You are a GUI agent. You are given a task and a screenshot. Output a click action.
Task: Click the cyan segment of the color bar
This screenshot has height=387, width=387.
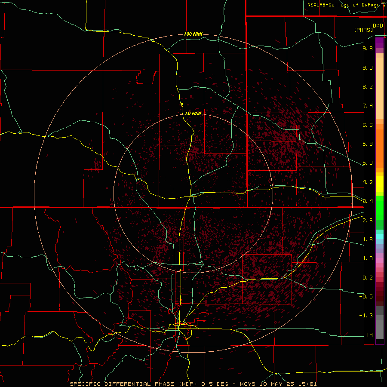[x=380, y=236]
